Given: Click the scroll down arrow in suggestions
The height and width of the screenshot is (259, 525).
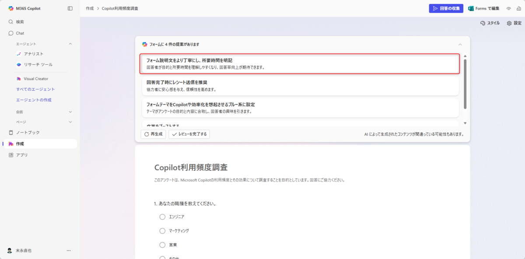Looking at the screenshot, I should point(465,123).
